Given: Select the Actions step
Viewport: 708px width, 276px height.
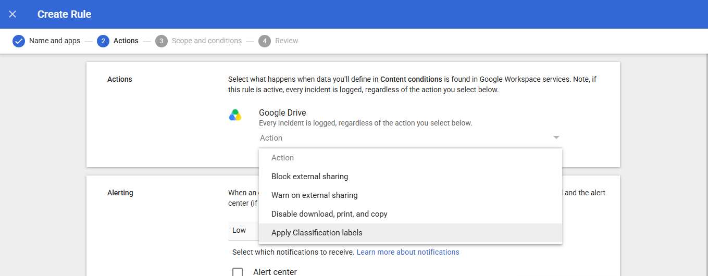Looking at the screenshot, I should [x=126, y=41].
